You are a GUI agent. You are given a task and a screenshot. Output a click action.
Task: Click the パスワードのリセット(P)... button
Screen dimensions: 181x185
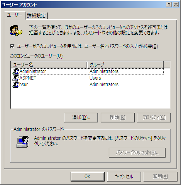click(x=137, y=153)
